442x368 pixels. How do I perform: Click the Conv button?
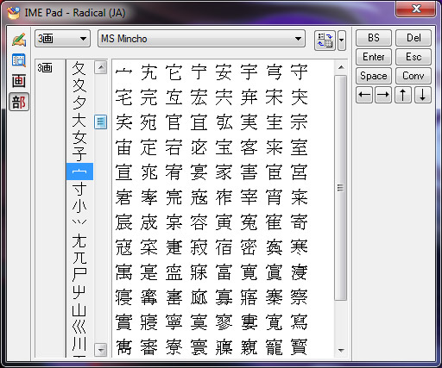[414, 76]
